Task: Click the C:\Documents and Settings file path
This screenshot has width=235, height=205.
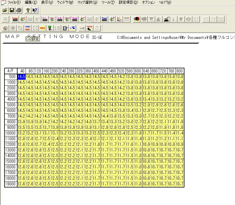Action: (176, 37)
